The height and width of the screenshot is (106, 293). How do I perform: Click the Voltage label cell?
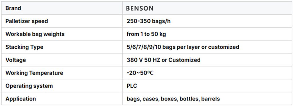62,60
